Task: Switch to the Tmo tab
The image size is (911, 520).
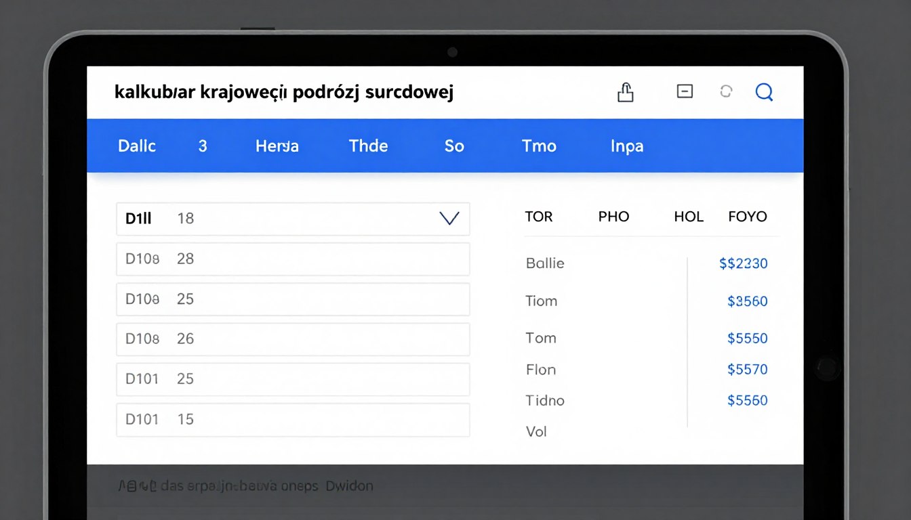Action: pos(539,146)
